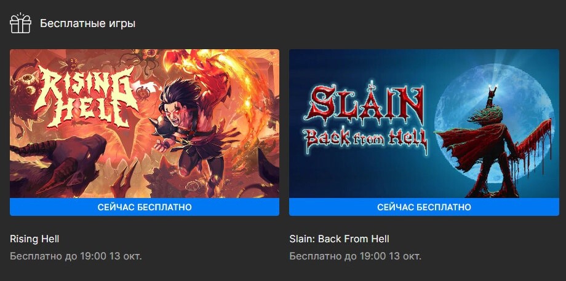
Task: Select the Slain: Back From Hell title
Action: (x=340, y=239)
